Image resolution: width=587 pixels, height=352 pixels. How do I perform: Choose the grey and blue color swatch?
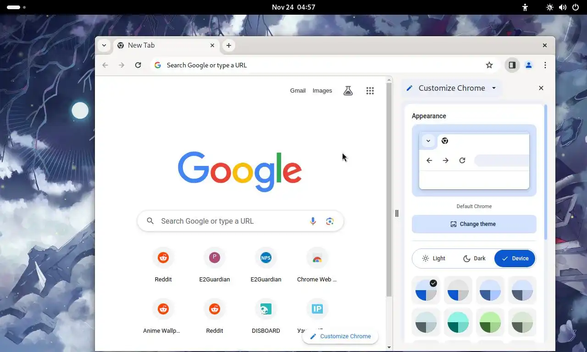click(x=458, y=290)
